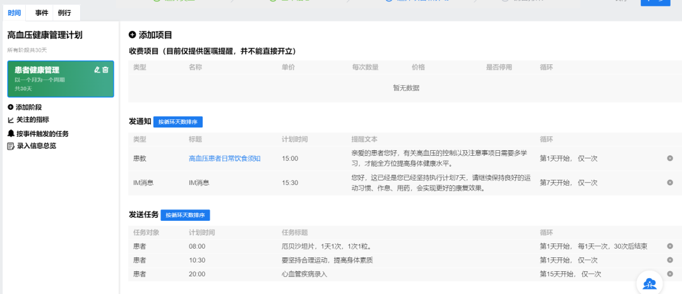Remove the 高血压患者日常饮食须知 notification row
Screen dimensions: 682x294
pos(670,158)
